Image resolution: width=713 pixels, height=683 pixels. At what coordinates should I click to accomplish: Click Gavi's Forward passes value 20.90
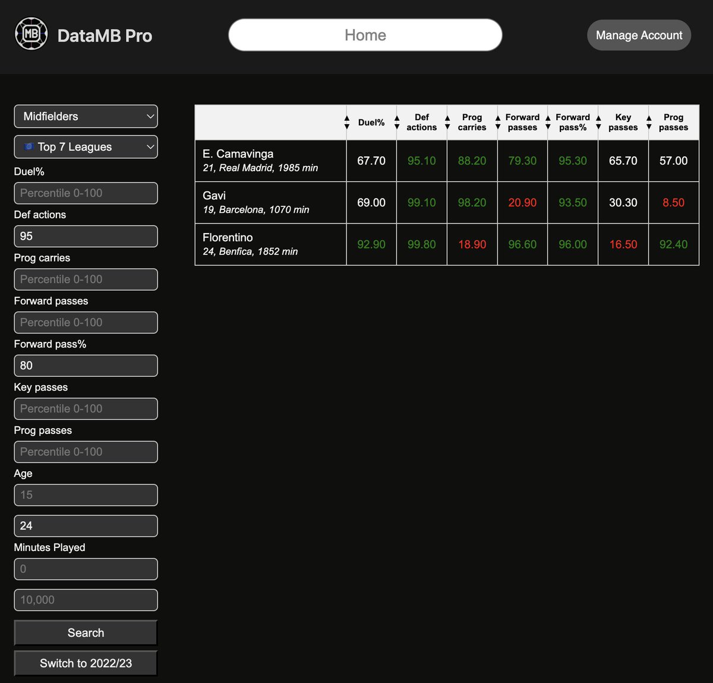pyautogui.click(x=522, y=202)
